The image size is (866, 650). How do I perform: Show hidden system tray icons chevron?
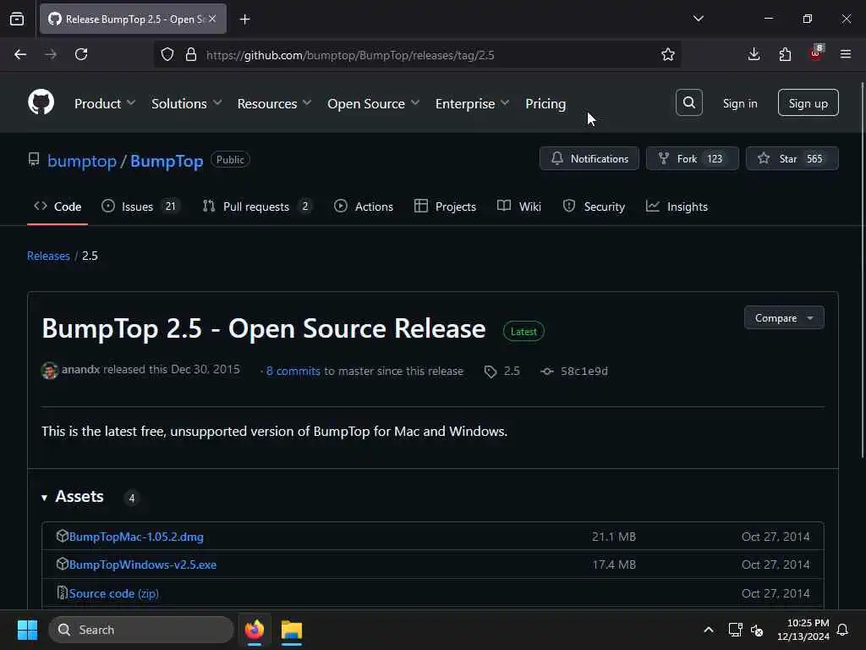click(x=709, y=630)
